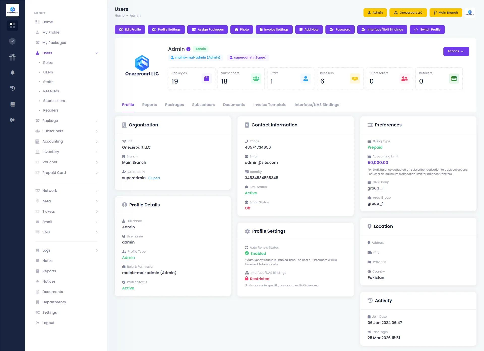Click the Home breadcrumb link
The height and width of the screenshot is (351, 484).
[120, 15]
